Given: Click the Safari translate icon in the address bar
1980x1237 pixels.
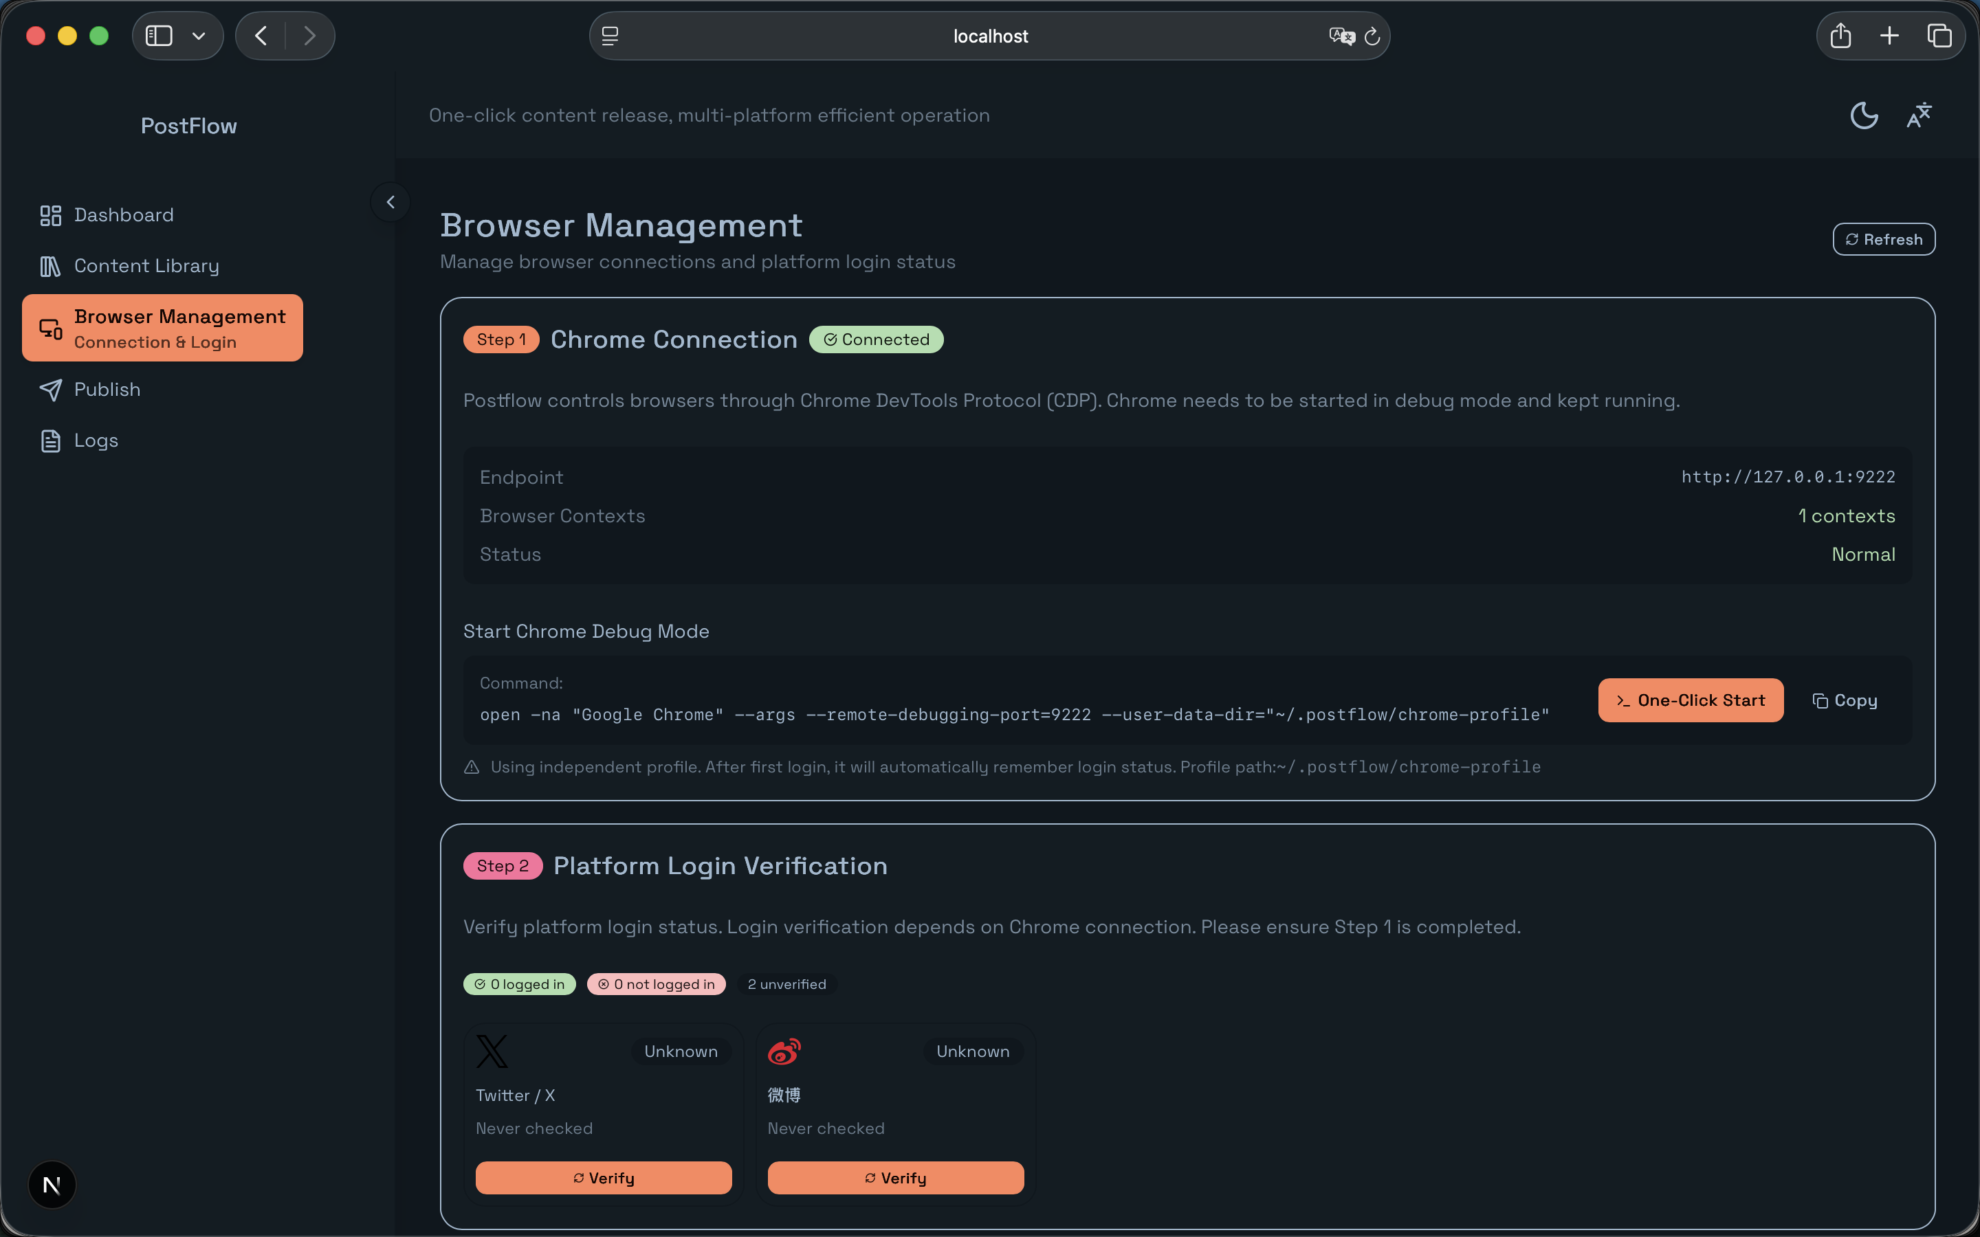Looking at the screenshot, I should [x=1341, y=36].
